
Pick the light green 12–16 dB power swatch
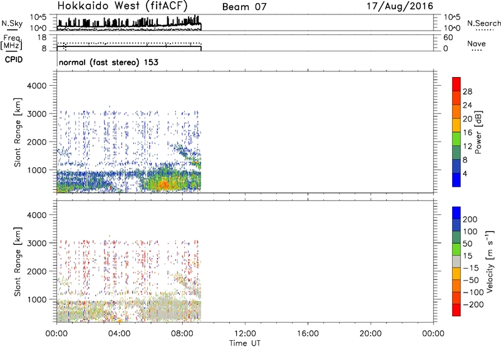coord(457,139)
